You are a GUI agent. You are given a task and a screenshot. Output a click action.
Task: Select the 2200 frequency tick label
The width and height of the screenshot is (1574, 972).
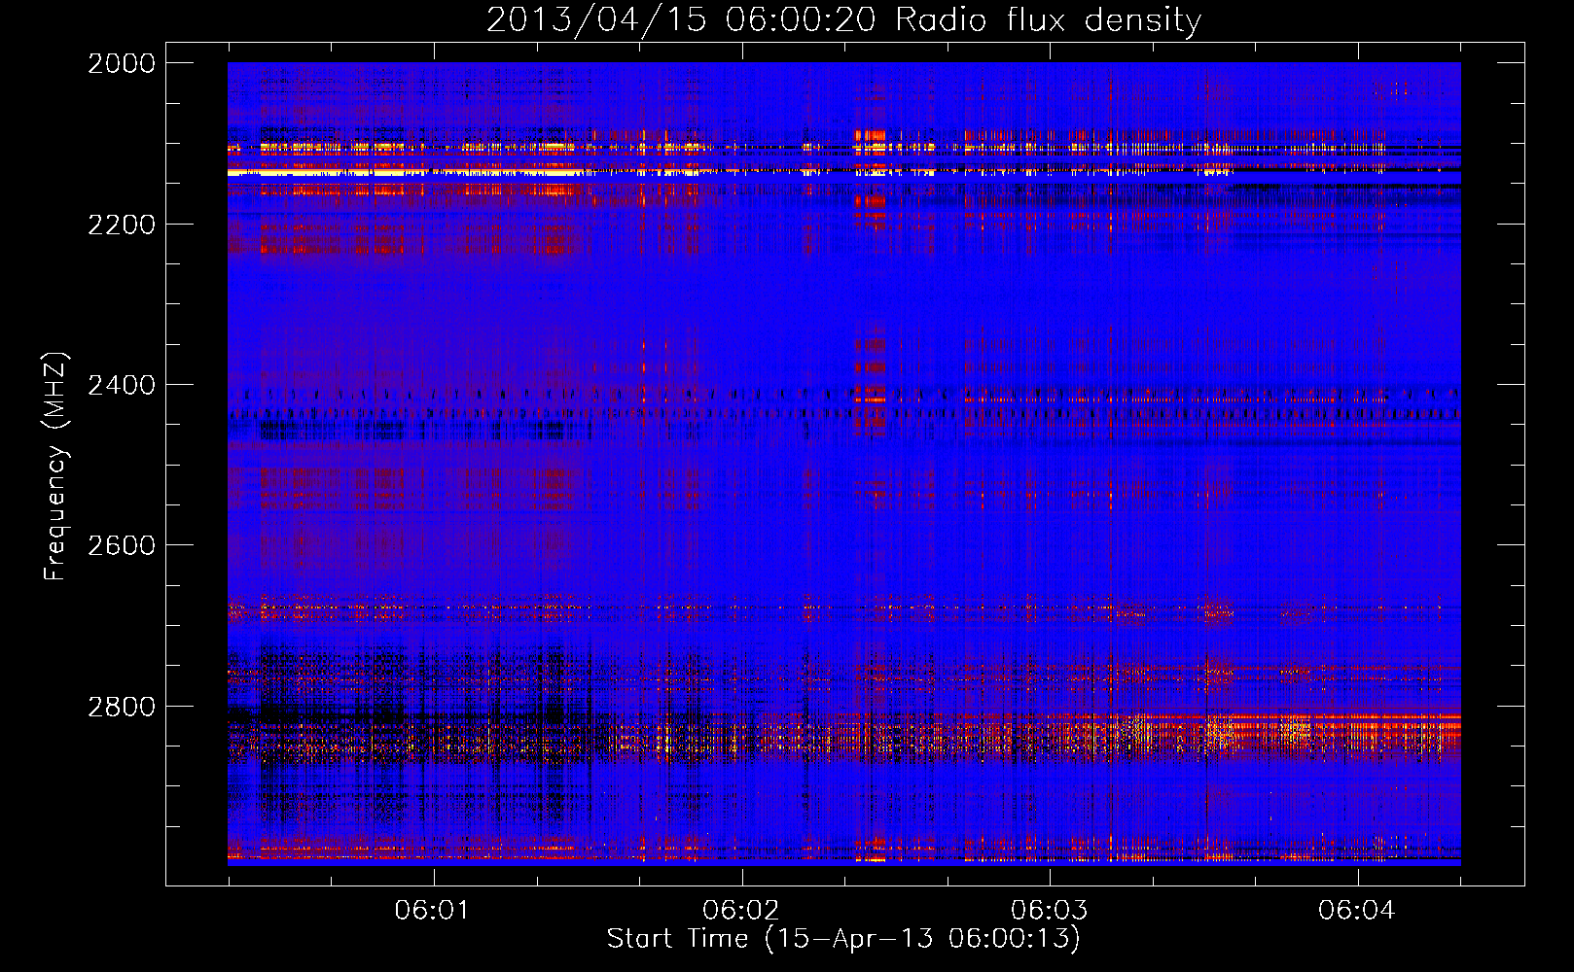pyautogui.click(x=122, y=225)
